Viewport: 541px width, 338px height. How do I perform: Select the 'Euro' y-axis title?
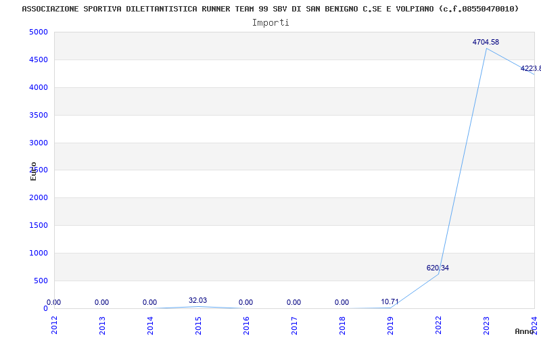point(33,172)
